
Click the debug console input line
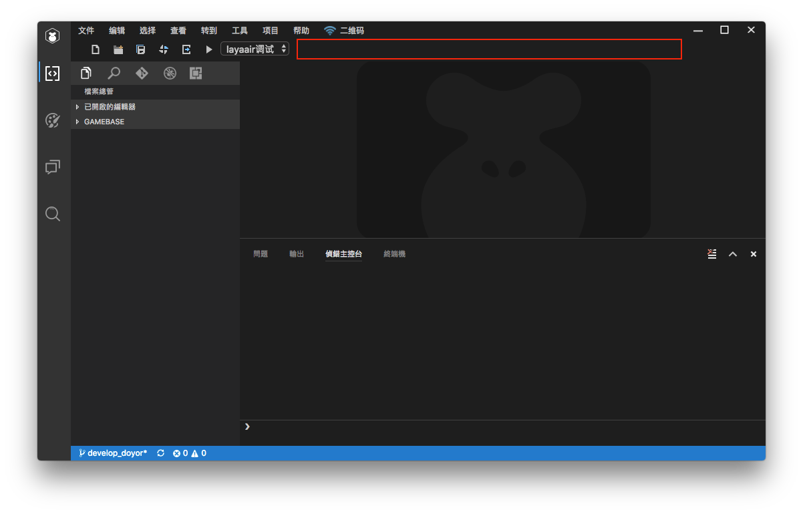coord(501,426)
